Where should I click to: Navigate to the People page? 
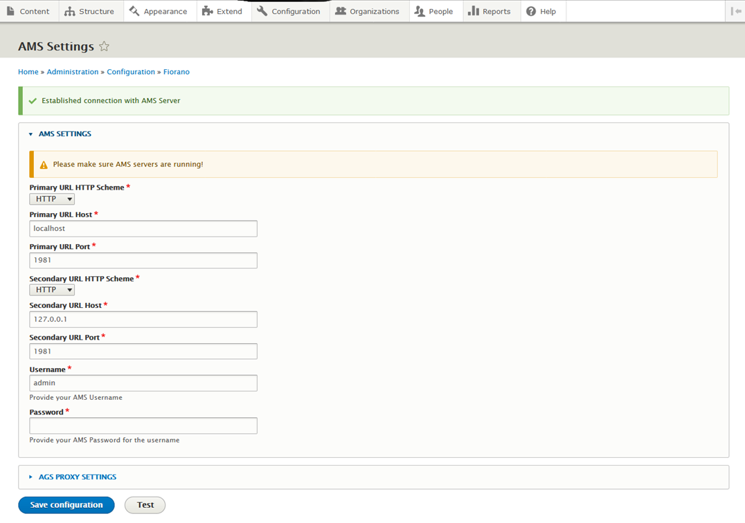pyautogui.click(x=434, y=11)
